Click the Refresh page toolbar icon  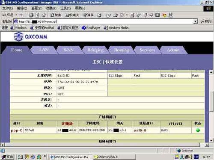(37, 15)
